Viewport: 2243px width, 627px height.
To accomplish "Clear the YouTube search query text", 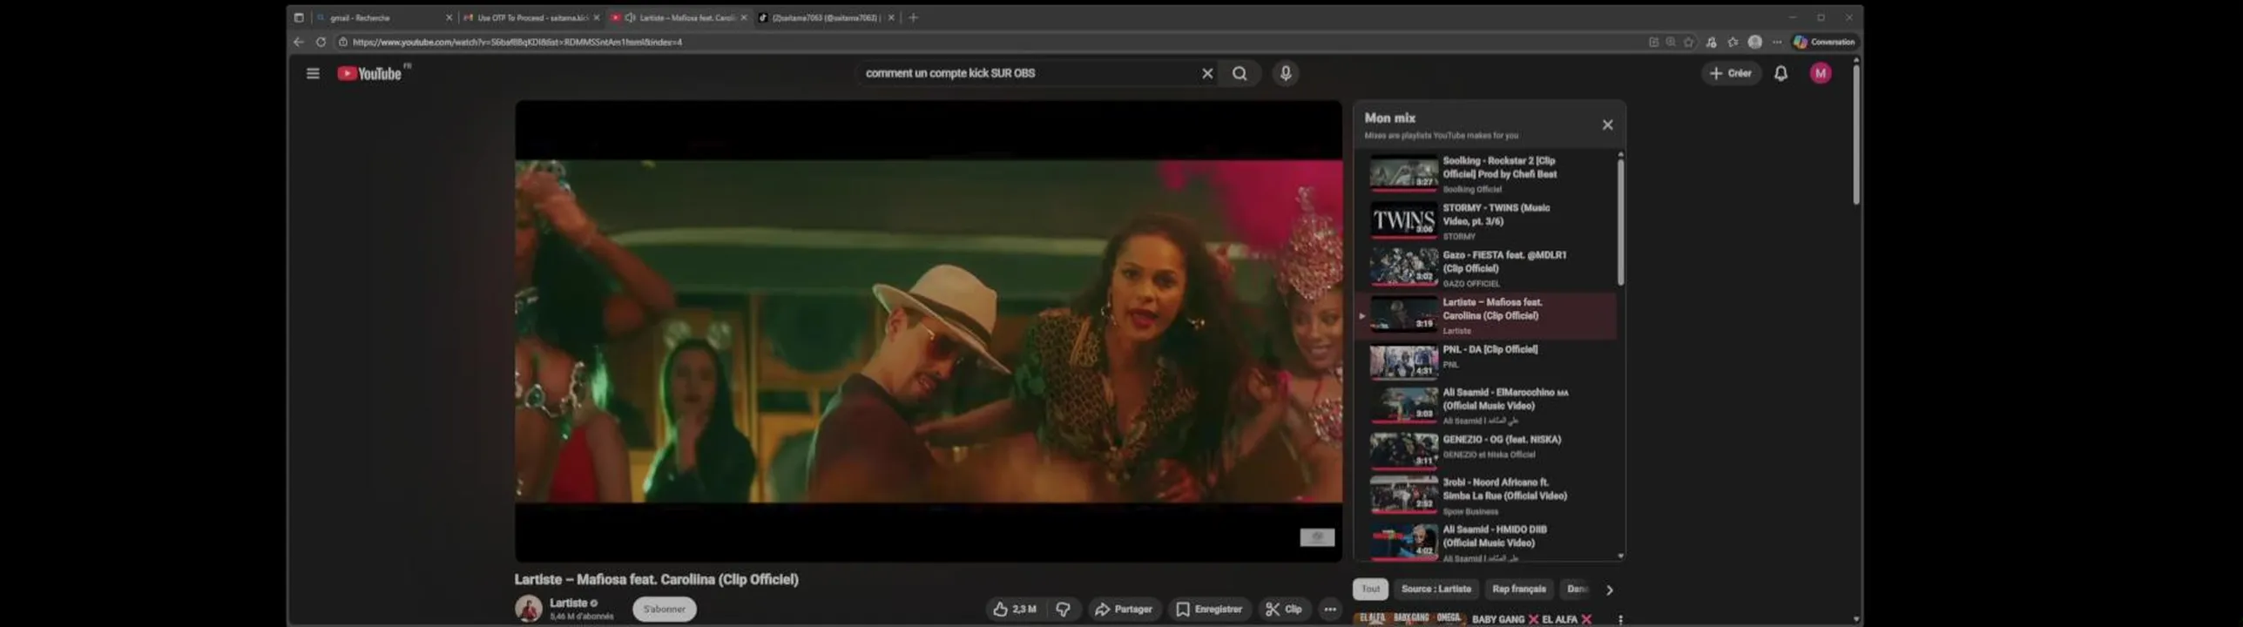I will pos(1207,74).
